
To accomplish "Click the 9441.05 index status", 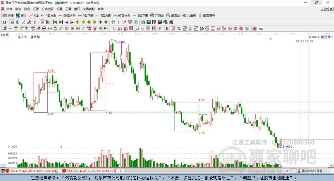I will tap(89, 171).
